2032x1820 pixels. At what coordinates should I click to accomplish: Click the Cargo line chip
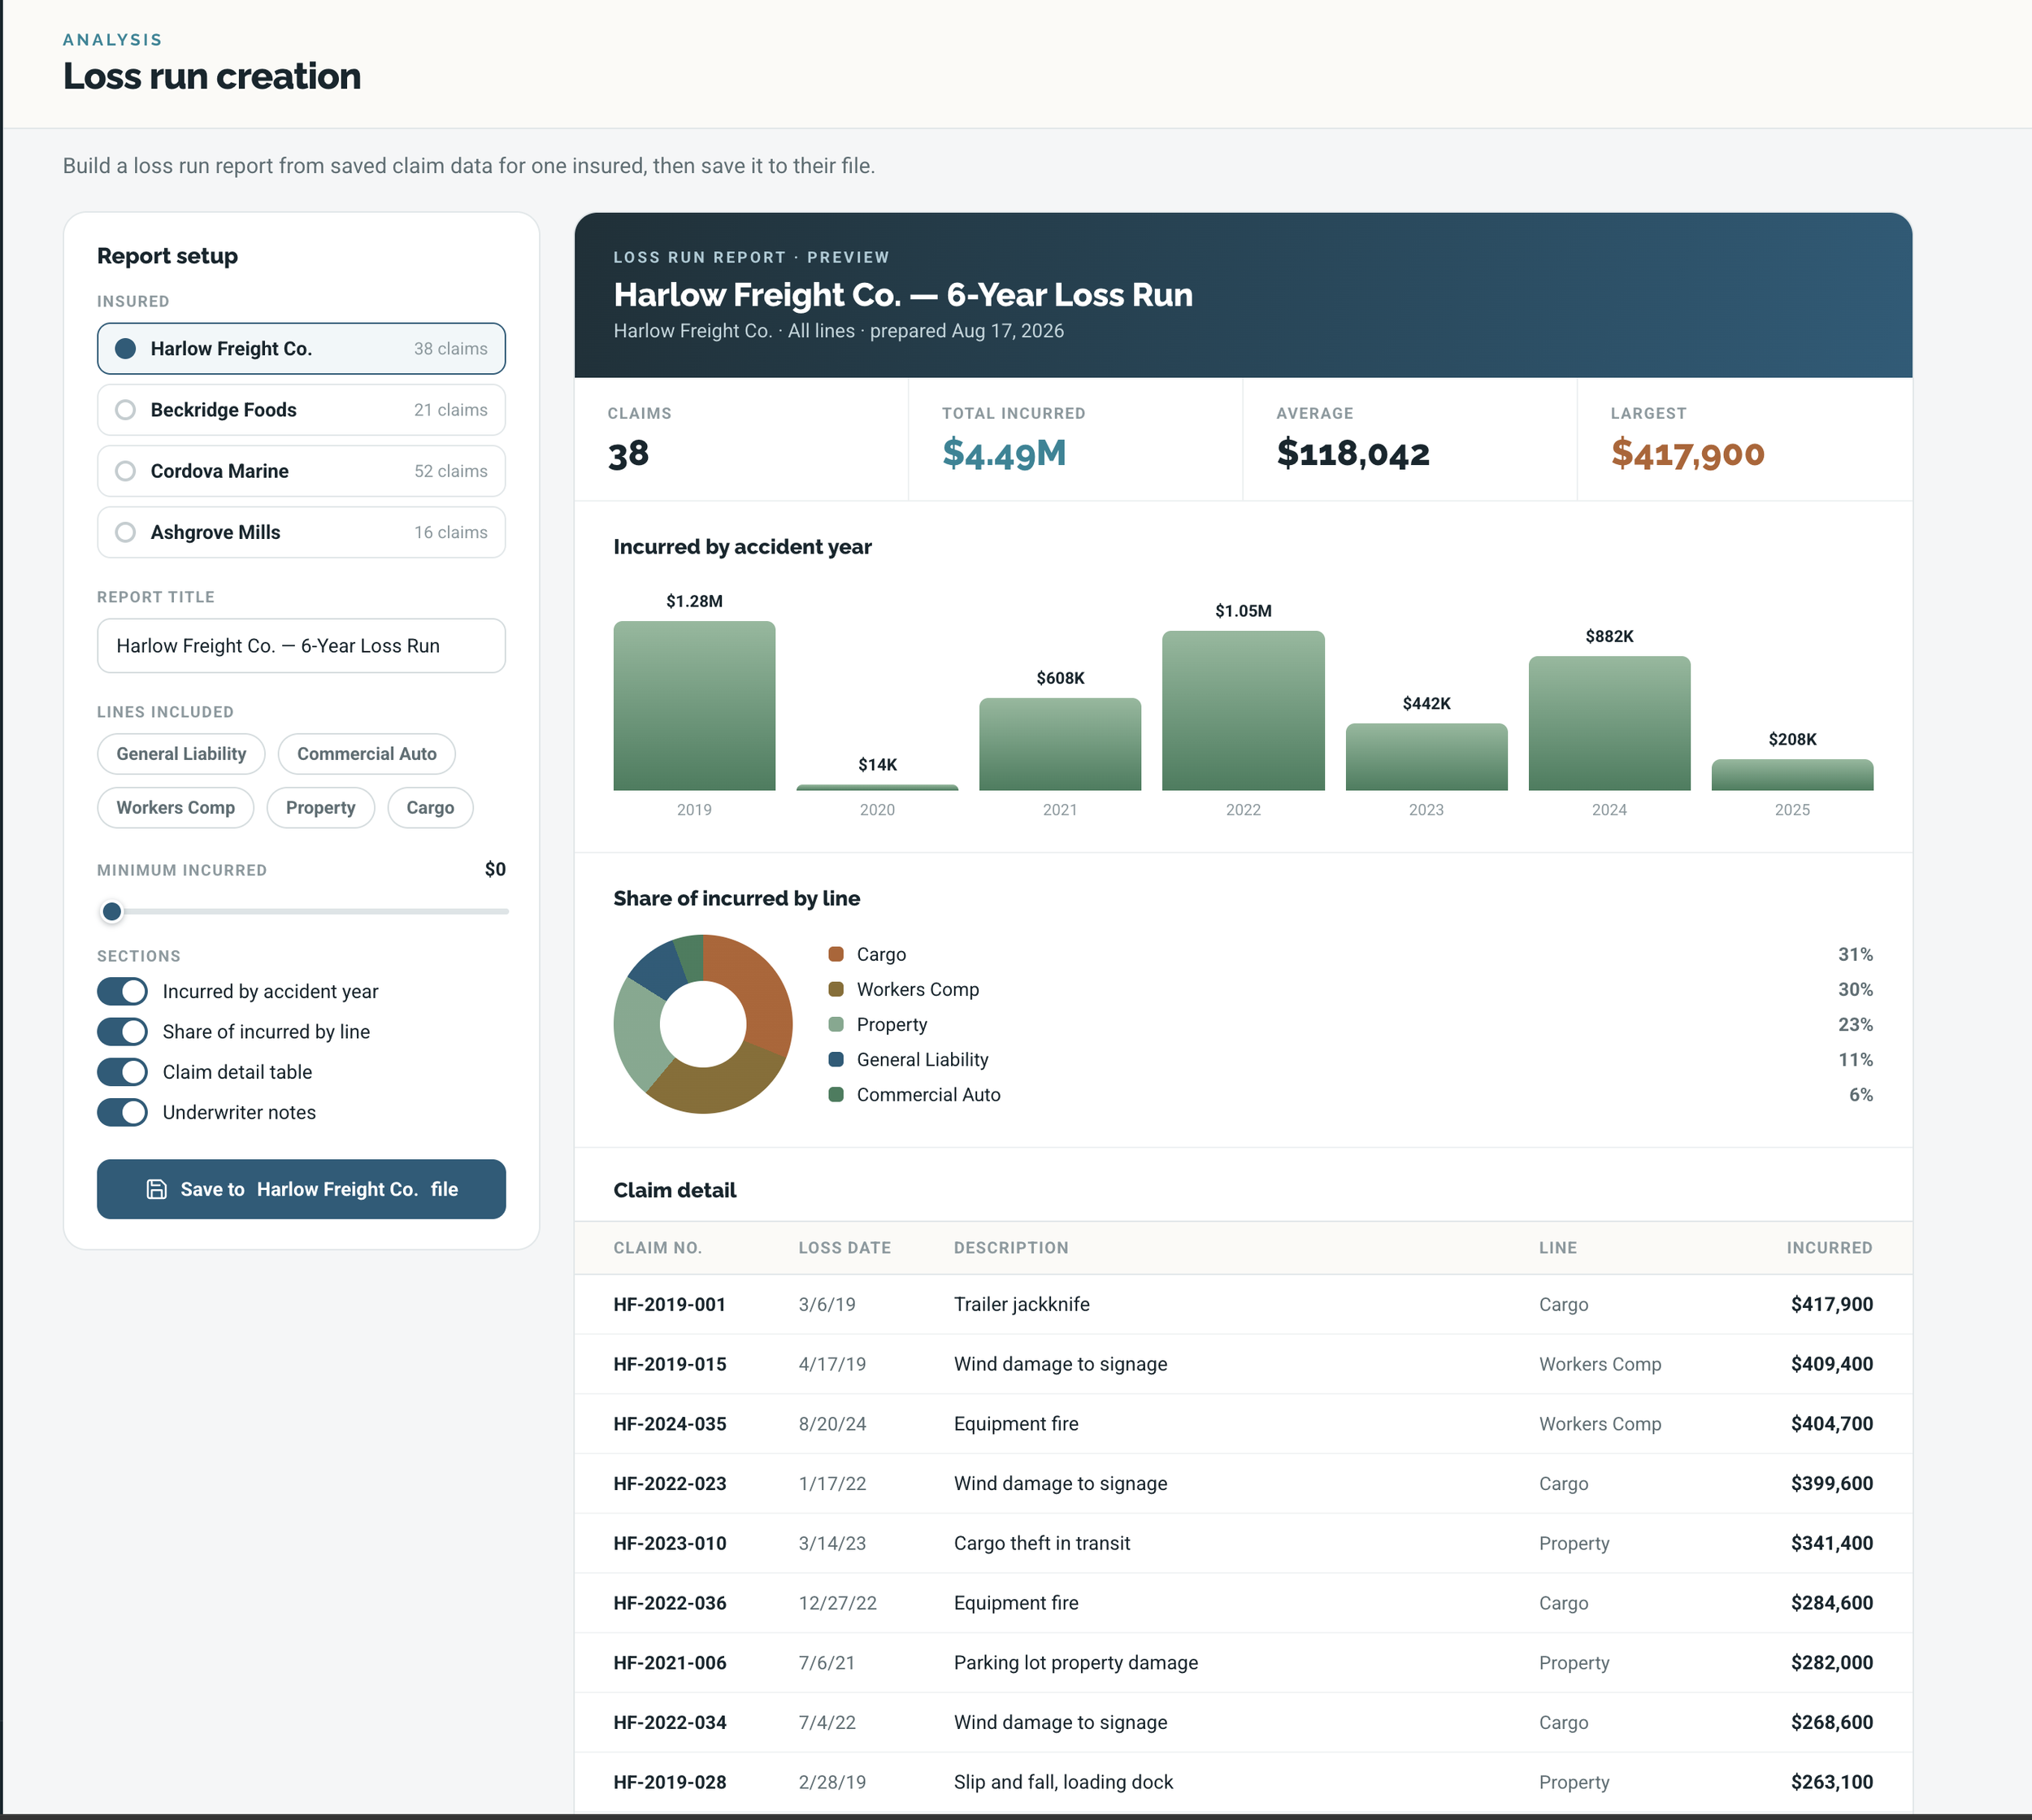[430, 808]
